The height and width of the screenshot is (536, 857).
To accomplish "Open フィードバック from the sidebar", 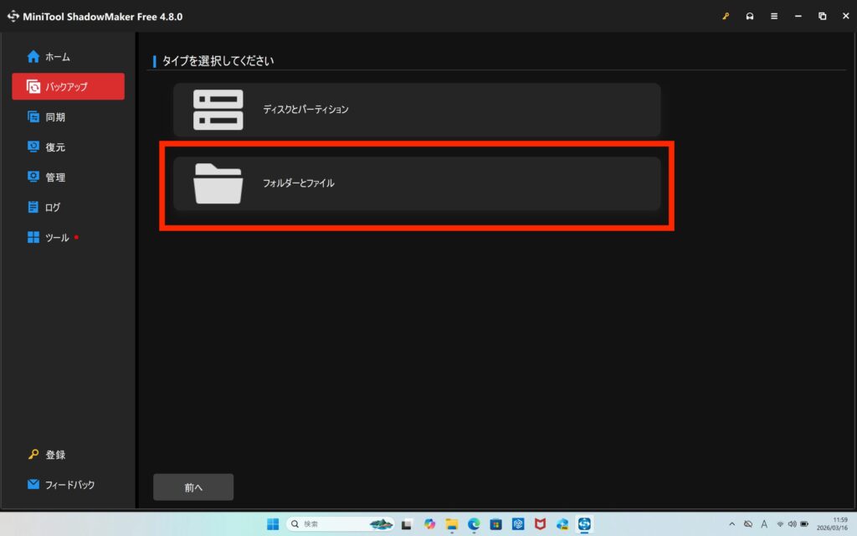I will point(69,485).
